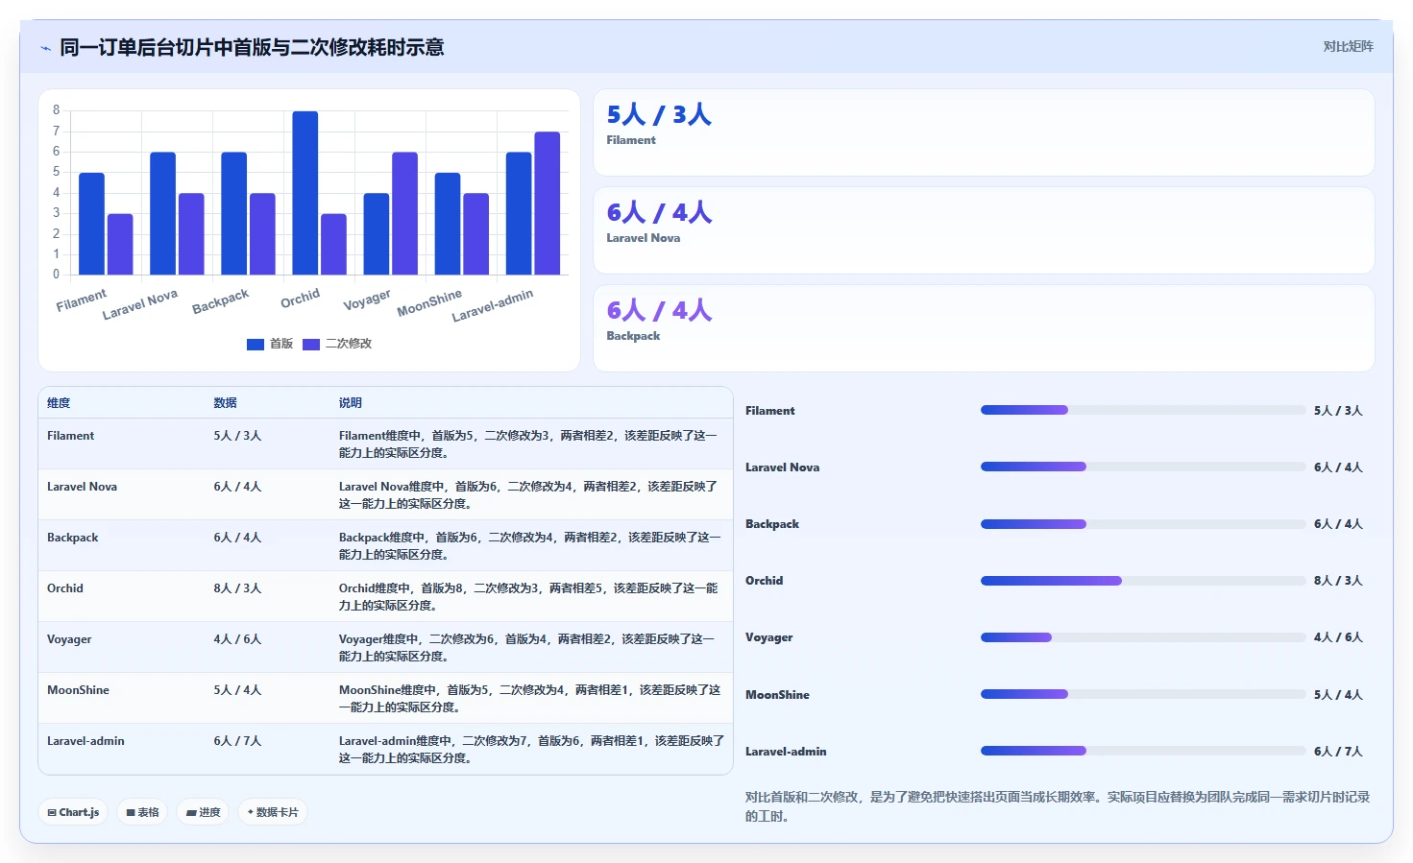
Task: Click the 8人 / 3人 value in the table
Action: click(x=237, y=588)
